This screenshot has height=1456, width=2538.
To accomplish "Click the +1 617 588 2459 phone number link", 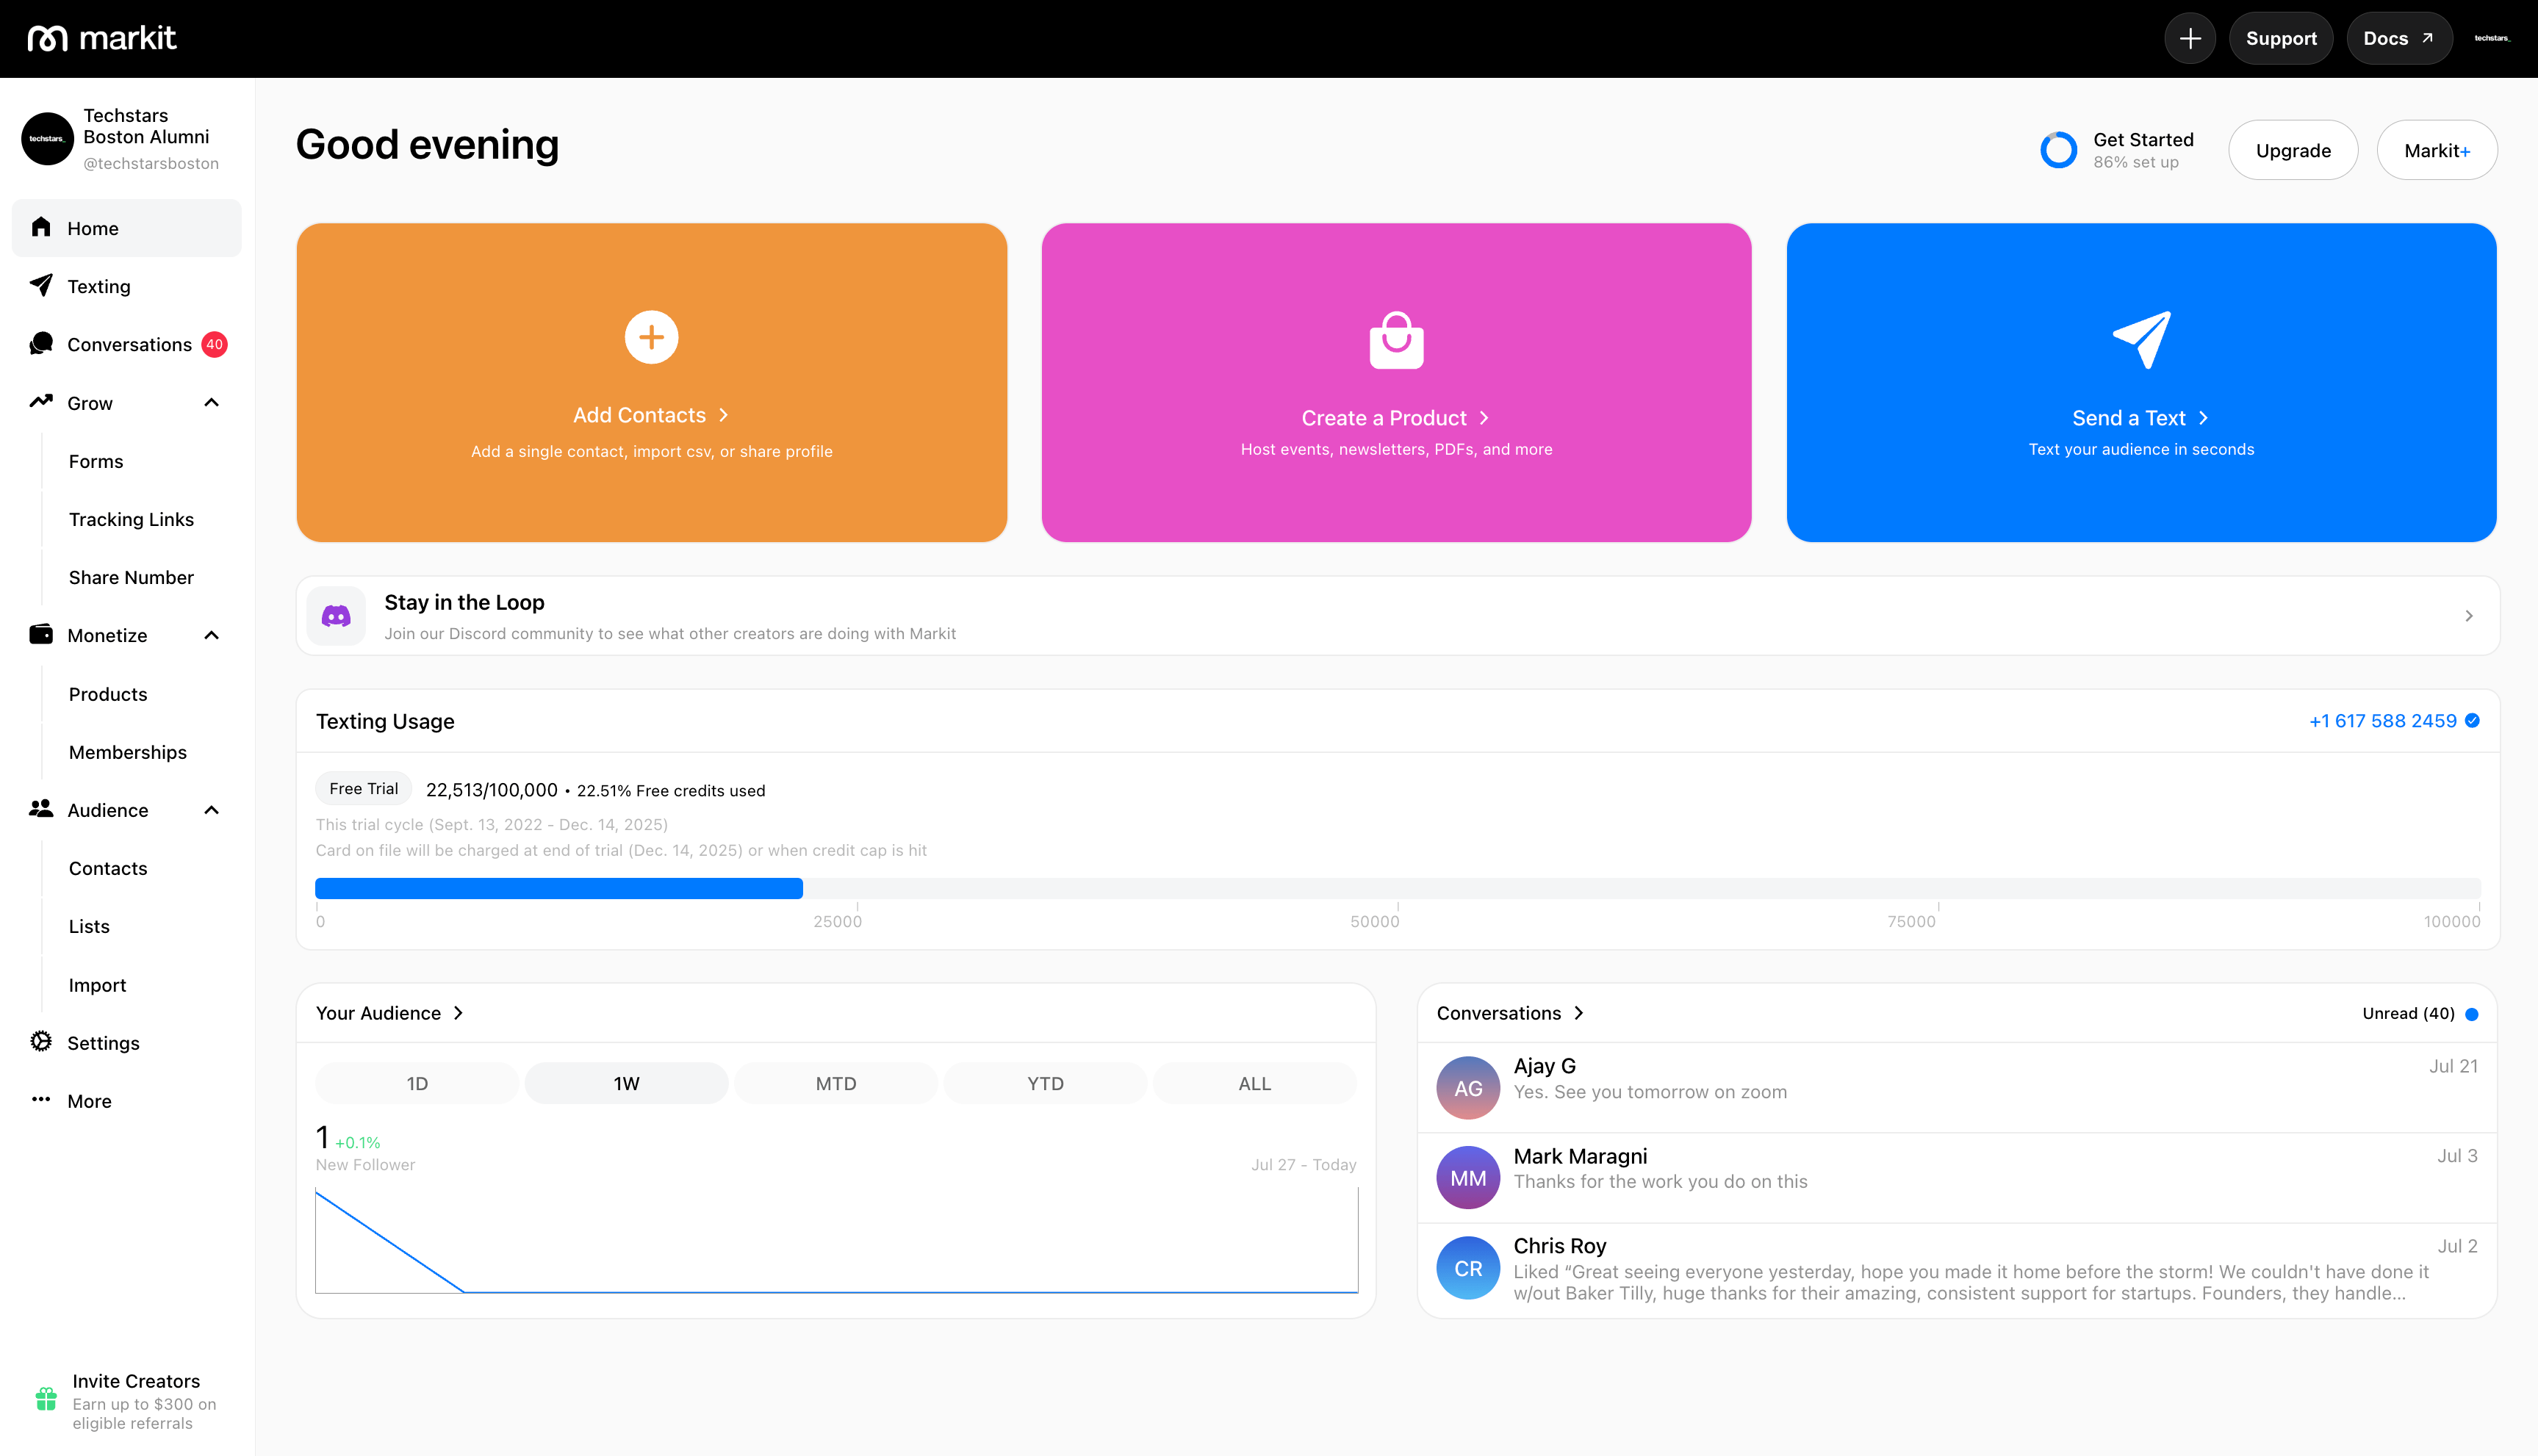I will point(2382,721).
